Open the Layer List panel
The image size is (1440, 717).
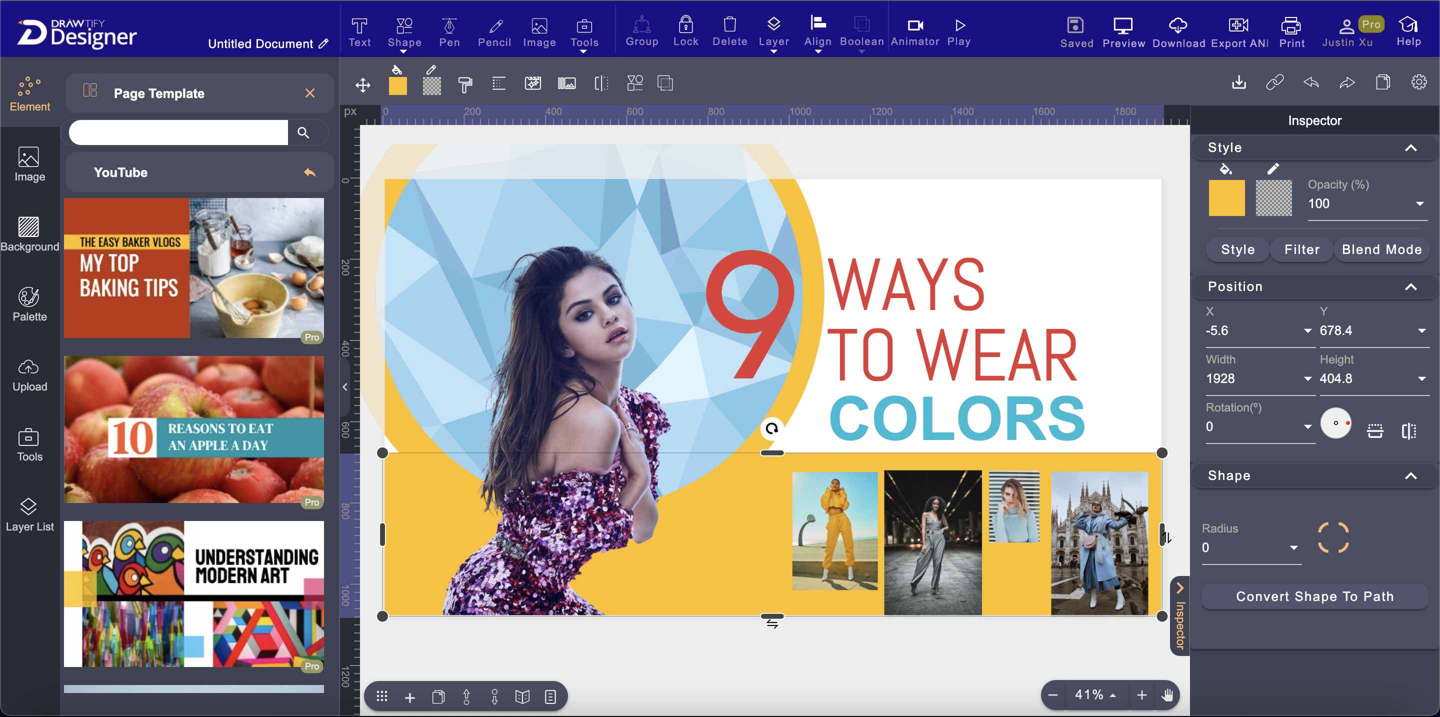pyautogui.click(x=29, y=514)
